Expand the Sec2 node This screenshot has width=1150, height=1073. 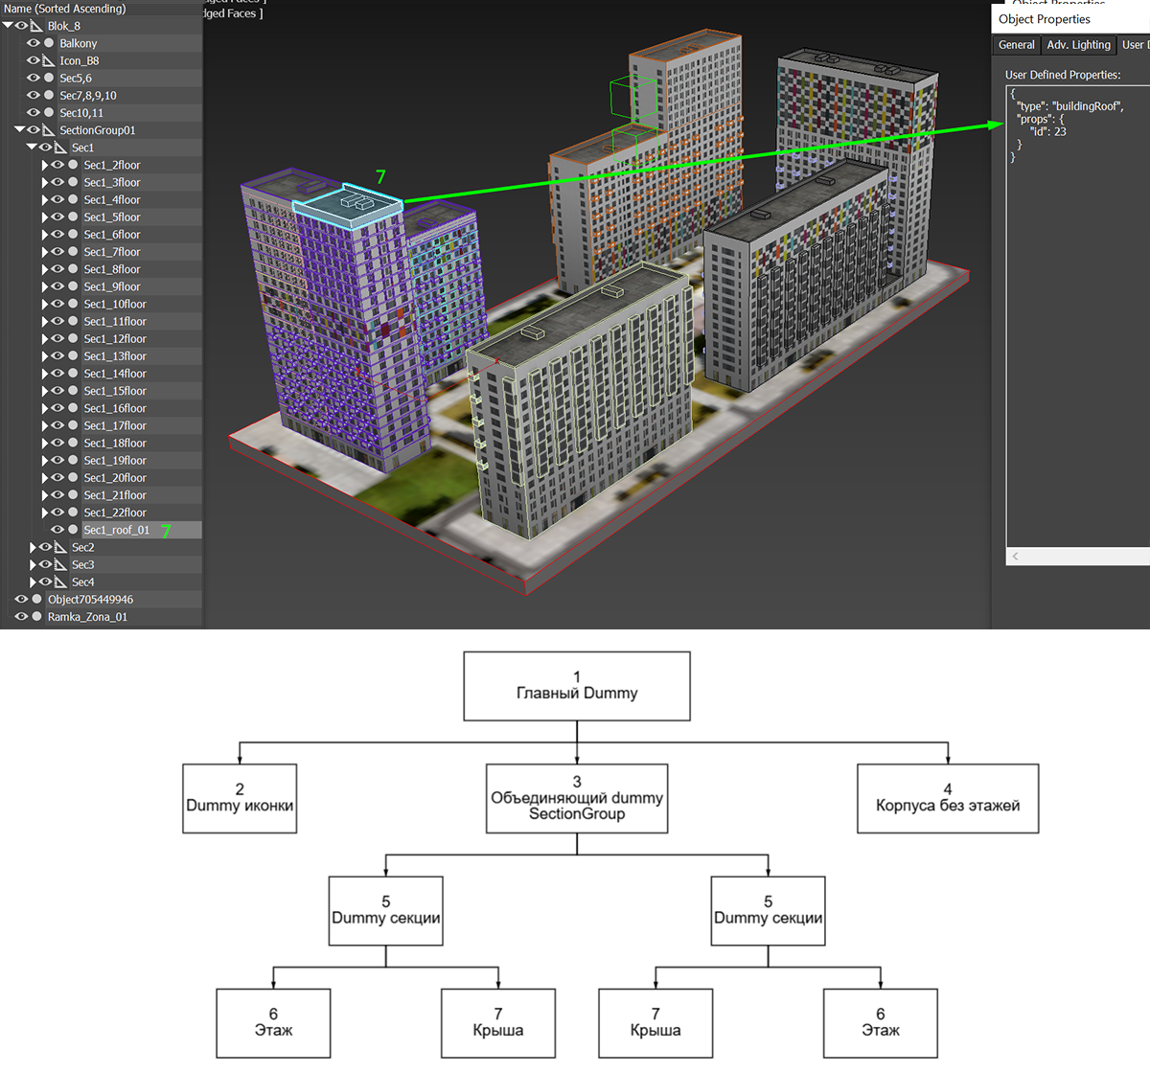(33, 547)
